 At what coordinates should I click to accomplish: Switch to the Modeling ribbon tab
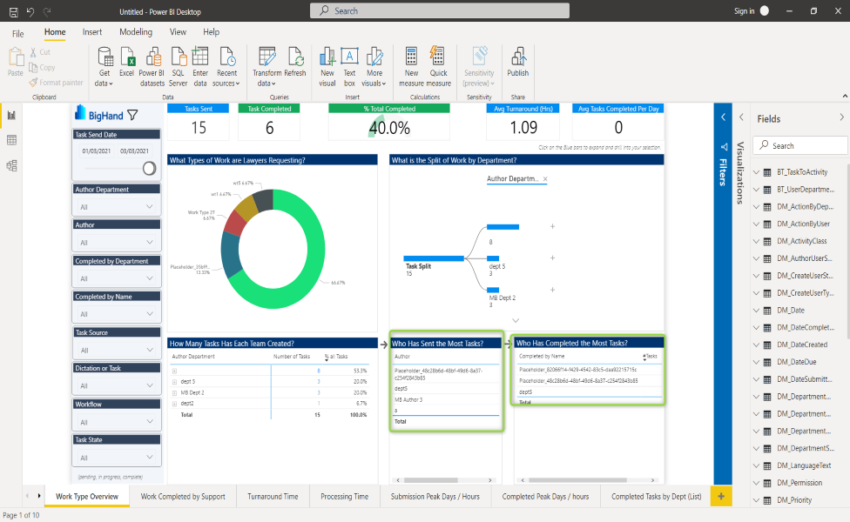[136, 32]
